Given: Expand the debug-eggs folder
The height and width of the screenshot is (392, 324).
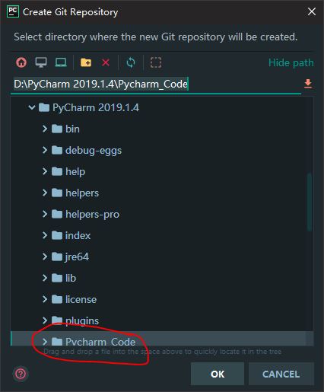Looking at the screenshot, I should click(45, 150).
